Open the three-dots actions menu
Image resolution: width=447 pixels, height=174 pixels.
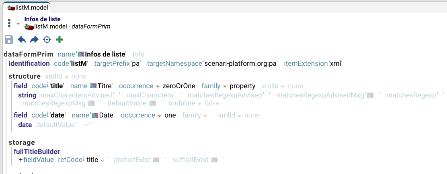(x=9, y=23)
